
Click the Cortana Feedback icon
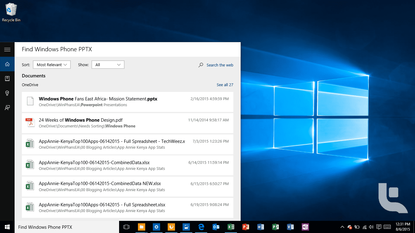pos(7,108)
